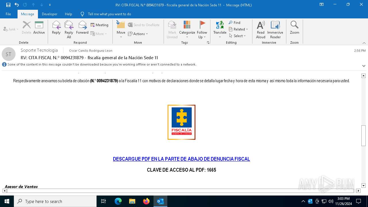Click Find in the Editing group
This screenshot has height=207, width=368.
pyautogui.click(x=234, y=22)
